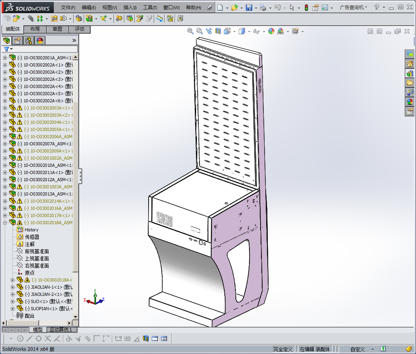Expand the JIAOLIAN-1<1> subcomponent node
The image size is (416, 354).
12,287
